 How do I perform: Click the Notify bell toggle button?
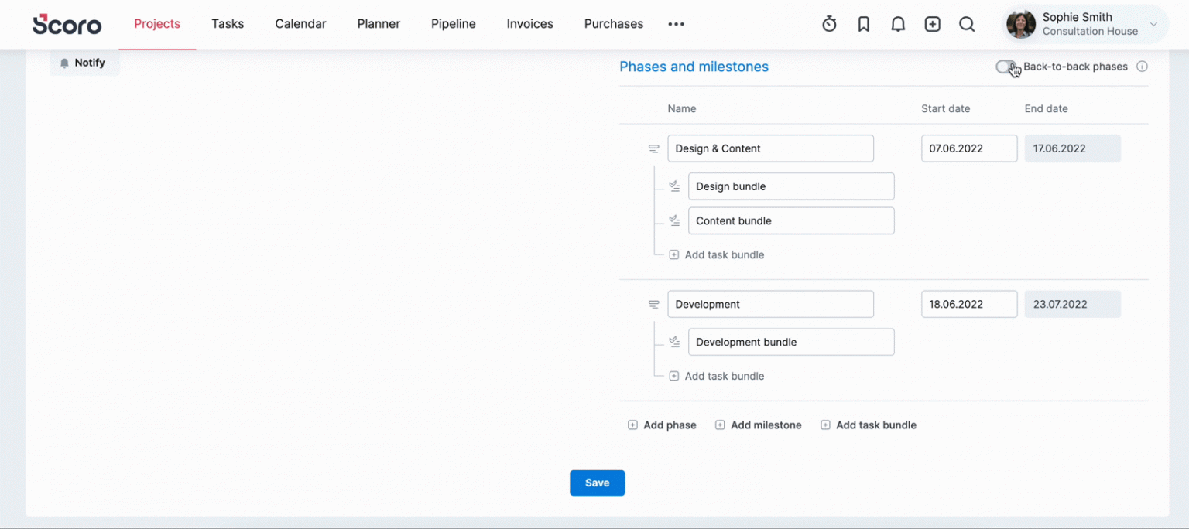pyautogui.click(x=84, y=63)
